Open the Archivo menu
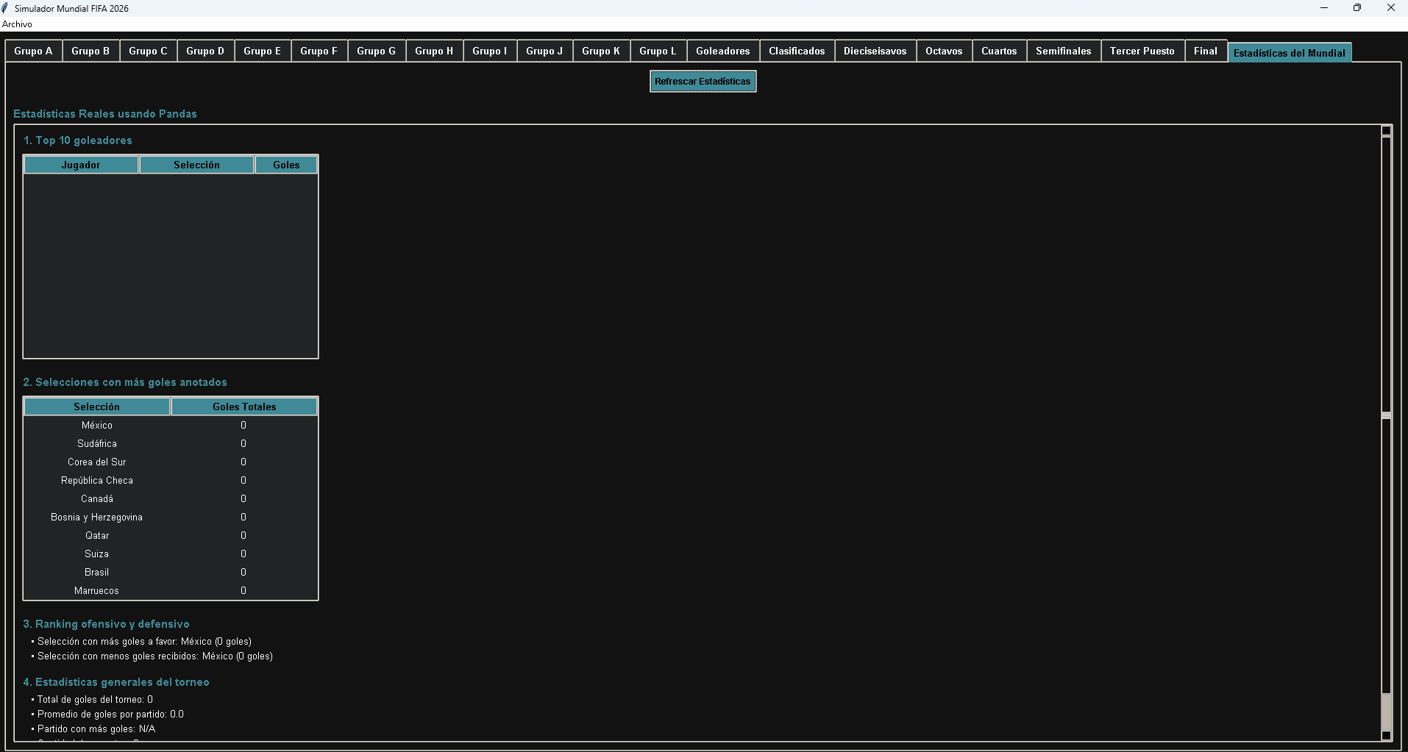Viewport: 1408px width, 752px height. 17,24
